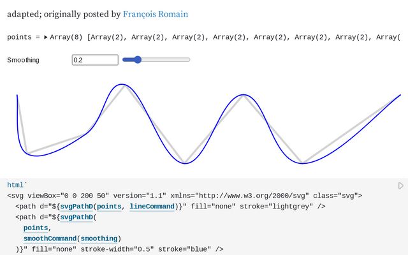
Task: Click the html template tag in code
Action: coord(15,185)
